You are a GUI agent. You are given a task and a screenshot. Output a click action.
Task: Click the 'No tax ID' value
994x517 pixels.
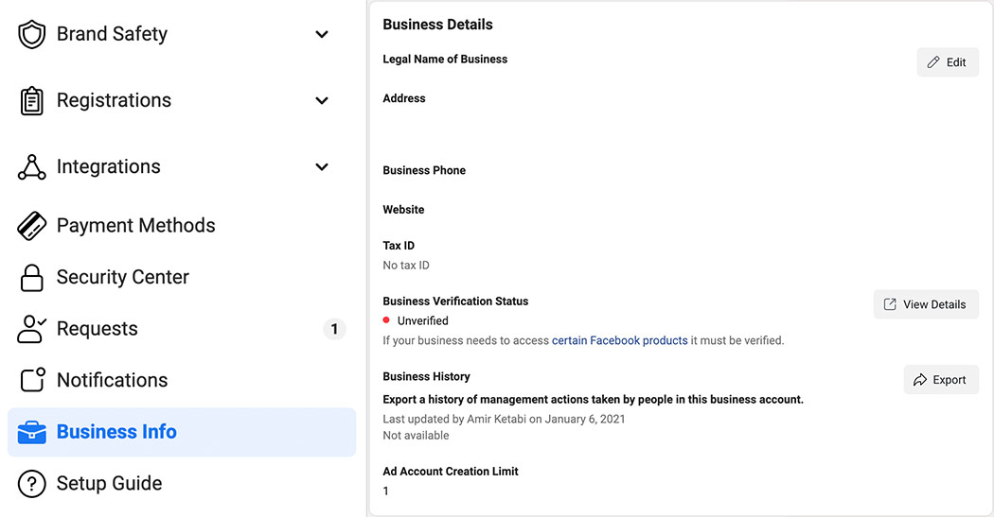406,266
